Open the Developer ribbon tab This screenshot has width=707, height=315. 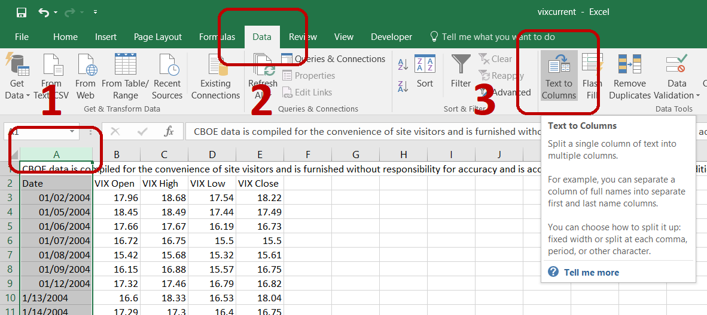tap(391, 37)
